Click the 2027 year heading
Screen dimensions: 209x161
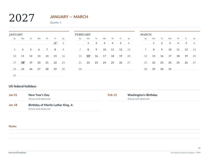[x=22, y=18]
